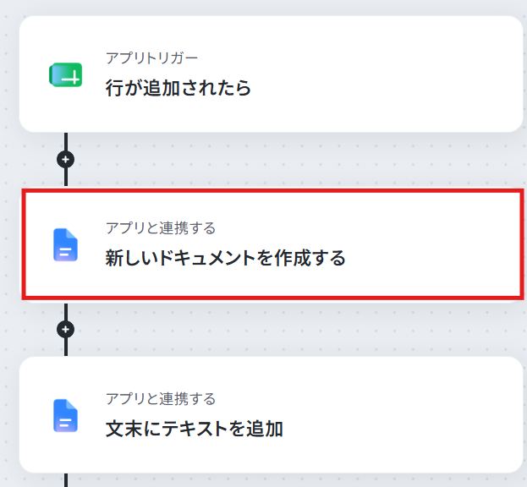Add a step with plus below 行が追加されたら
The image size is (527, 487).
tap(65, 159)
